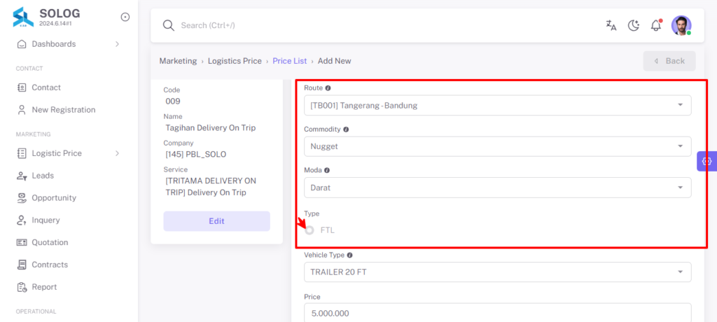Open the purple floating settings tab

point(706,161)
